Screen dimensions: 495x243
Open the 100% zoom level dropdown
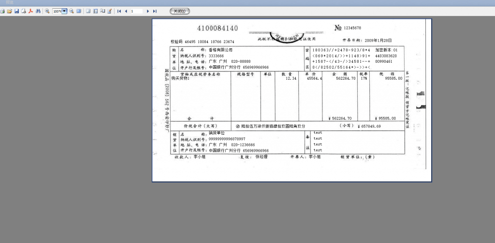point(64,11)
